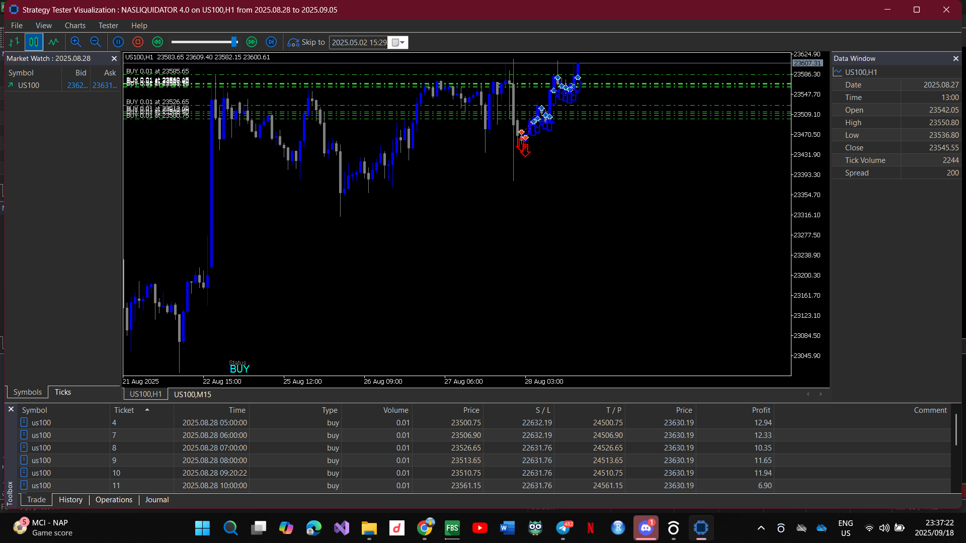This screenshot has width=966, height=543.
Task: Switch to Ticks tab in Market Watch
Action: pos(63,392)
